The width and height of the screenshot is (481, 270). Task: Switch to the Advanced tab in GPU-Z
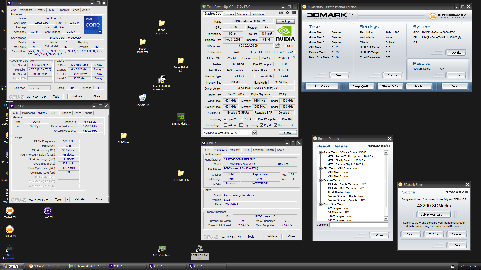click(243, 14)
